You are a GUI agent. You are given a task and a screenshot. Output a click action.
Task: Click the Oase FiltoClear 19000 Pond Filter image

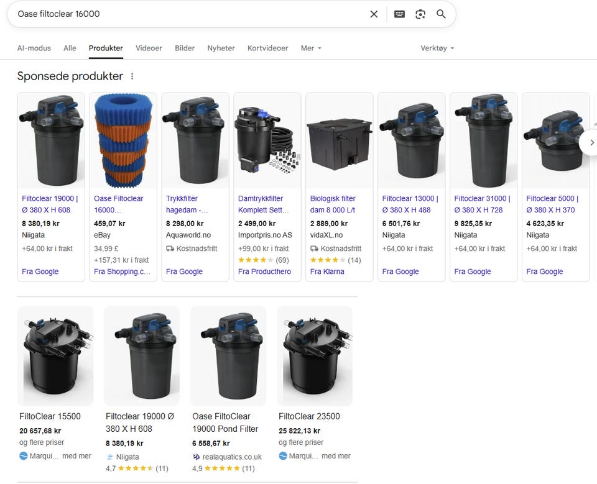pyautogui.click(x=228, y=356)
